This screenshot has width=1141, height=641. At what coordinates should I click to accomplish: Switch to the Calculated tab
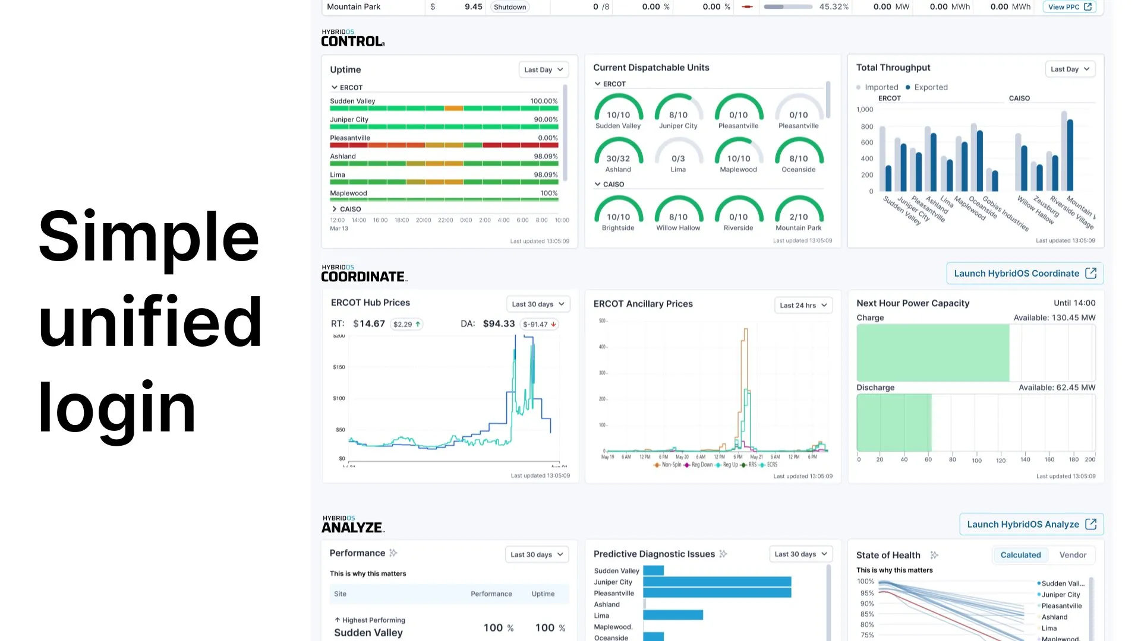point(1020,555)
